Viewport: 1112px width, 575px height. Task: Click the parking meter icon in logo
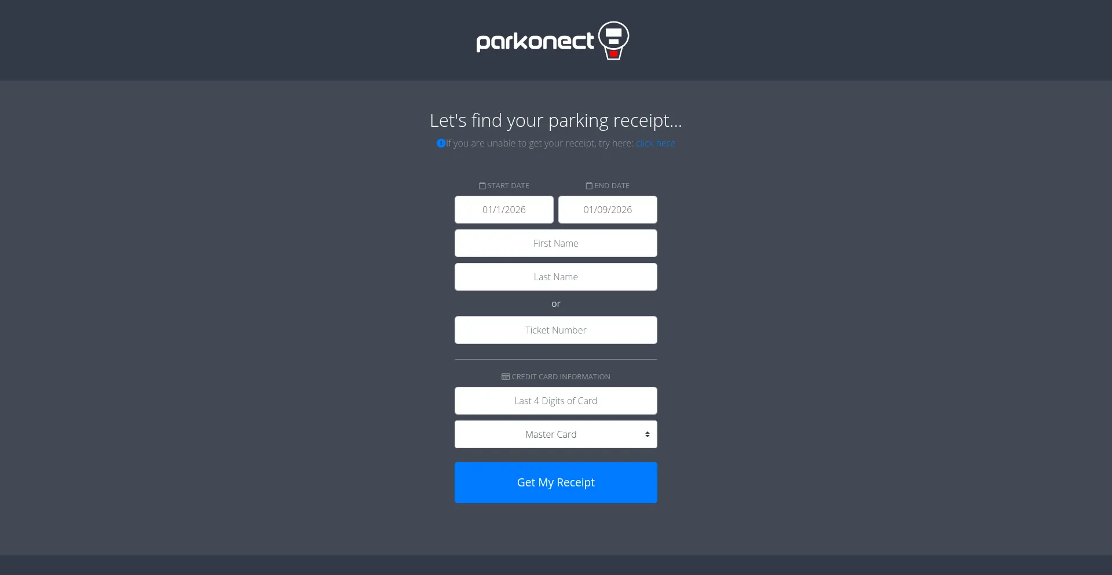[613, 41]
